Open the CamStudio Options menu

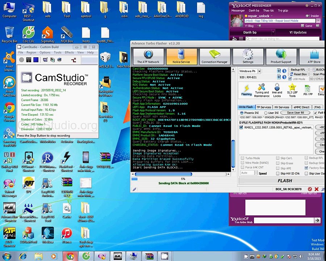click(x=45, y=53)
